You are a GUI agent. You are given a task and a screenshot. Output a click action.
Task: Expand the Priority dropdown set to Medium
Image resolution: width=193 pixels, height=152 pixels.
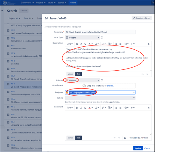pos(82,80)
